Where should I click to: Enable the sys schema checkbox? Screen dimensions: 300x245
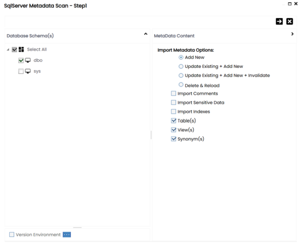(x=21, y=71)
